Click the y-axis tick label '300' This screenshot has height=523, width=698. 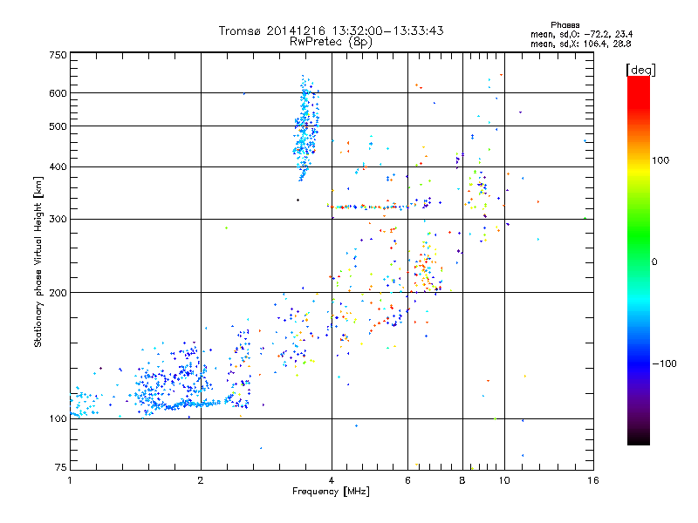tap(58, 220)
